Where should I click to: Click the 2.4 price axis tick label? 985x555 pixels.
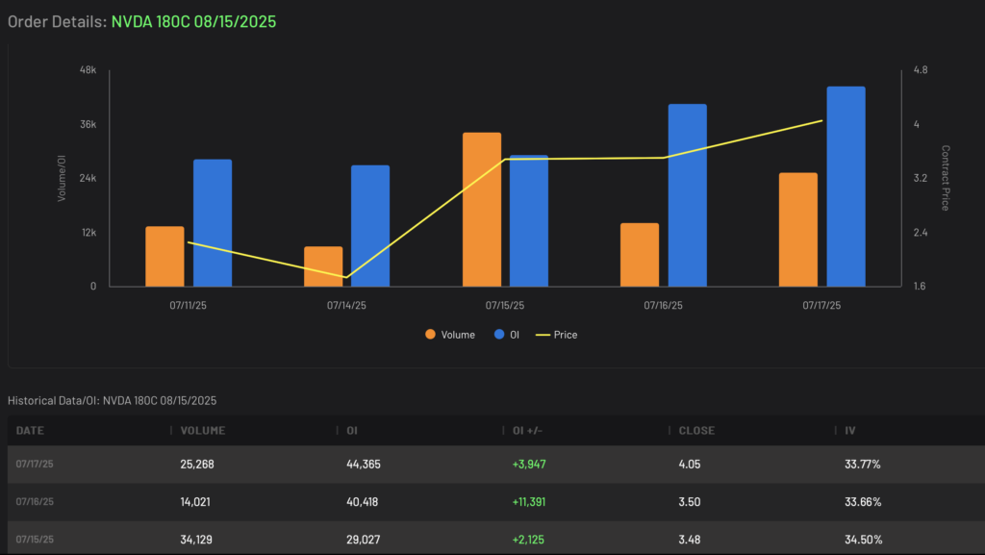[921, 233]
